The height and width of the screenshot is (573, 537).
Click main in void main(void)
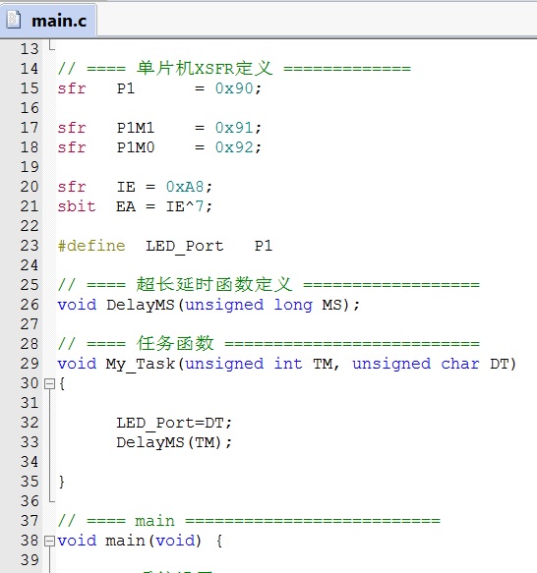[x=126, y=541]
